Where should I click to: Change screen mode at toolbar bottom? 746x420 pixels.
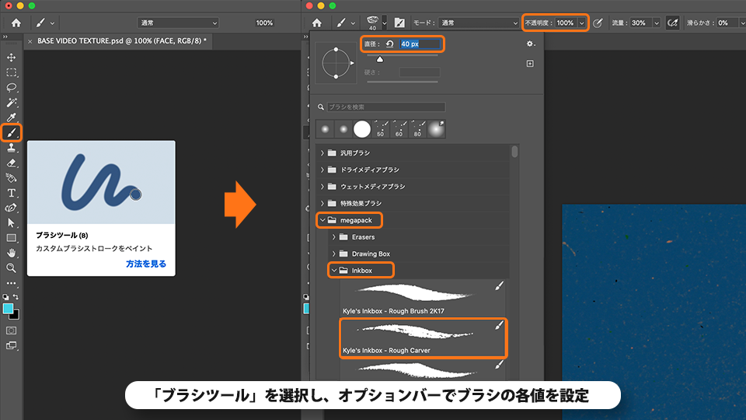click(12, 345)
